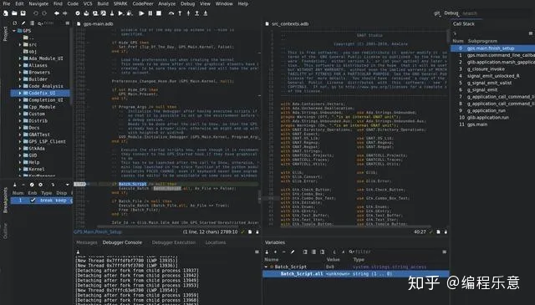
Task: Expand the Ada_Module_UI project node
Action: pos(20,58)
